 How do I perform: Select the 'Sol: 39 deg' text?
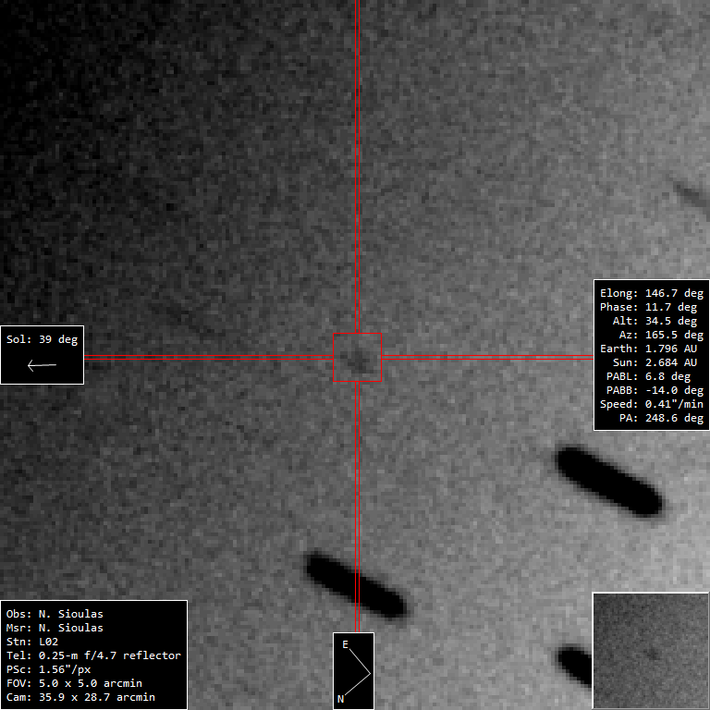coord(42,339)
